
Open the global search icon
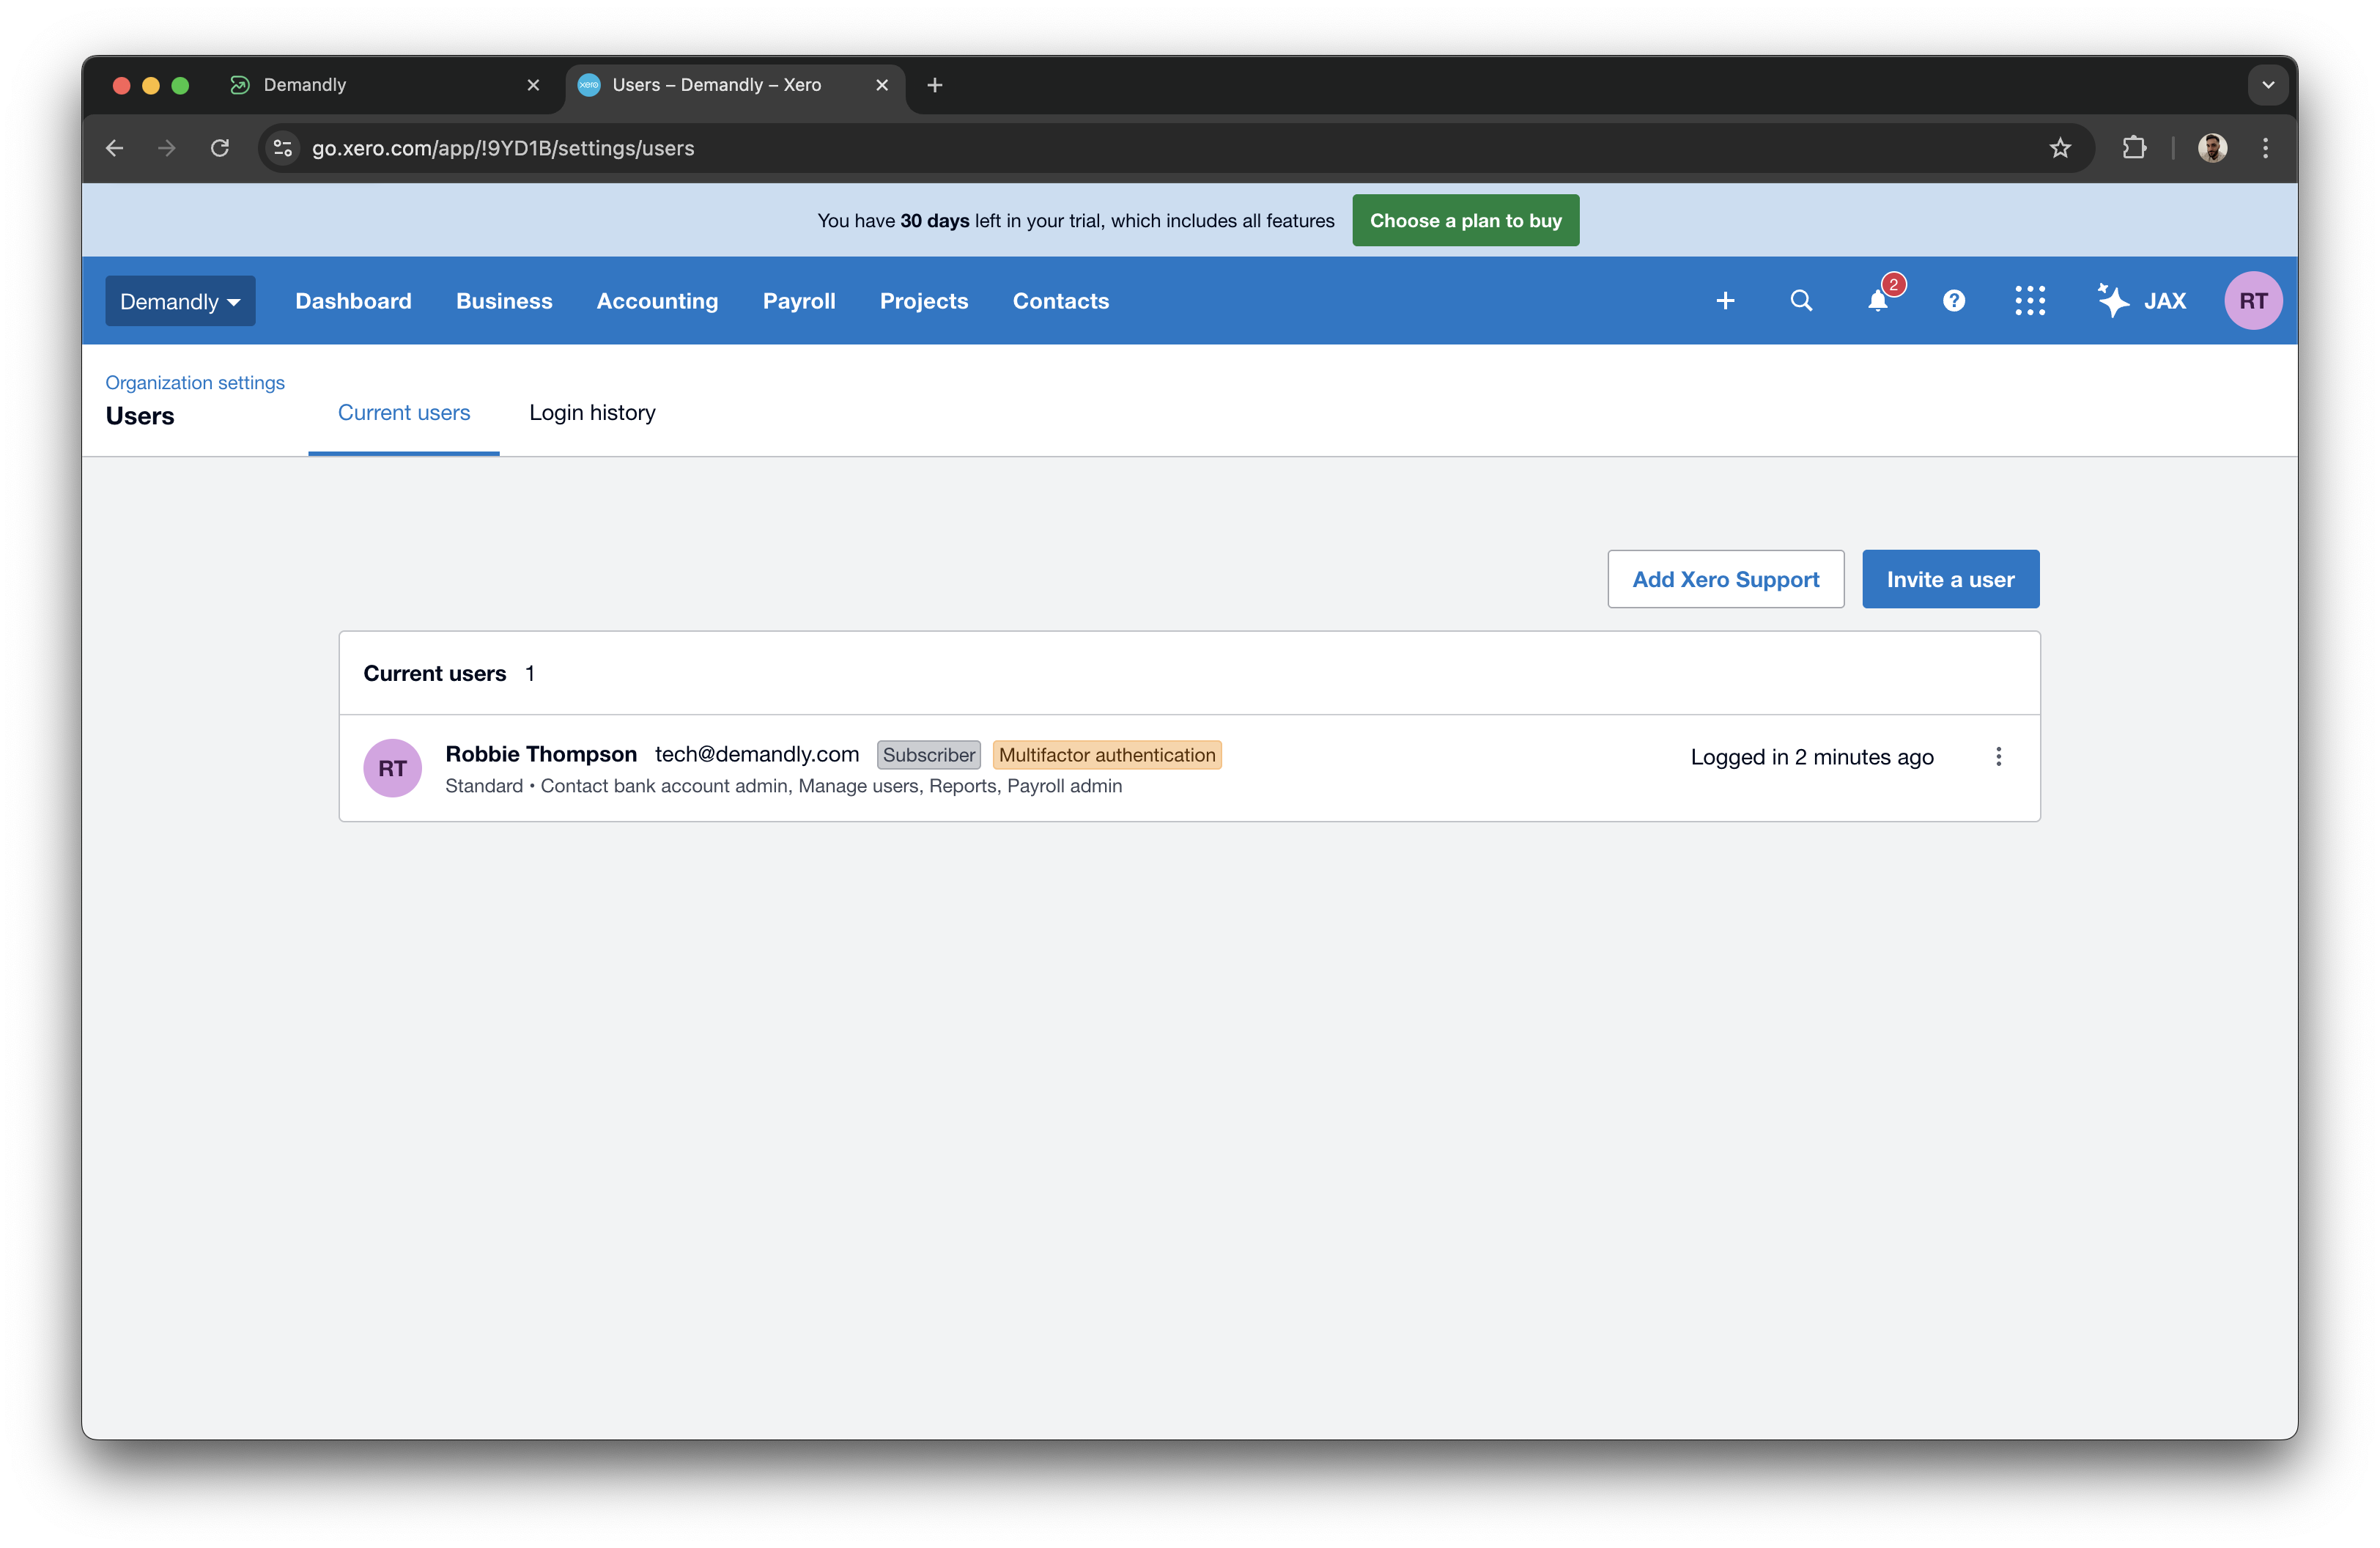(1801, 300)
